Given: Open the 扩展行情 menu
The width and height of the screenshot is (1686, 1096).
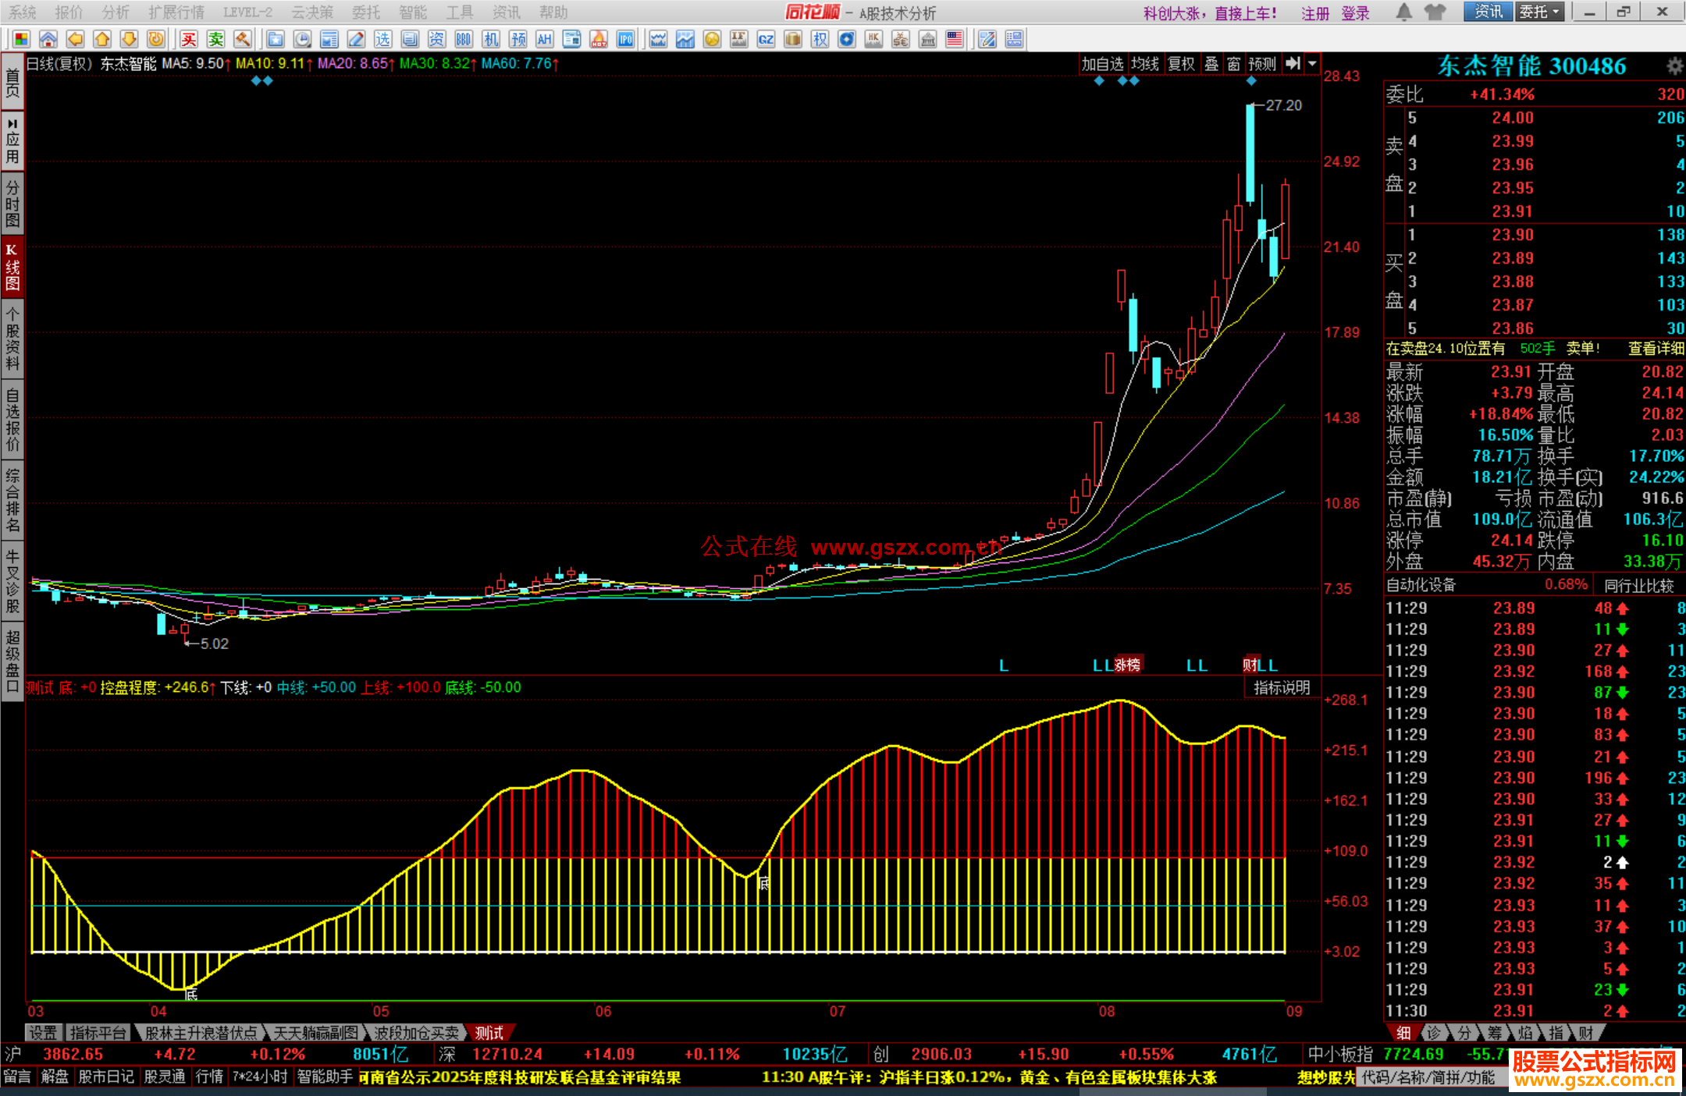Looking at the screenshot, I should point(176,12).
